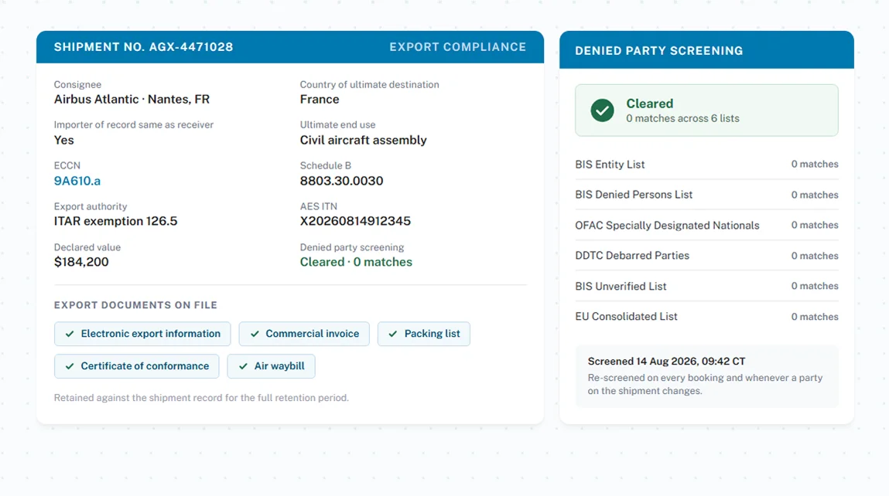Click the checkmark beside Certificate of conformance
The image size is (889, 496).
(x=69, y=366)
